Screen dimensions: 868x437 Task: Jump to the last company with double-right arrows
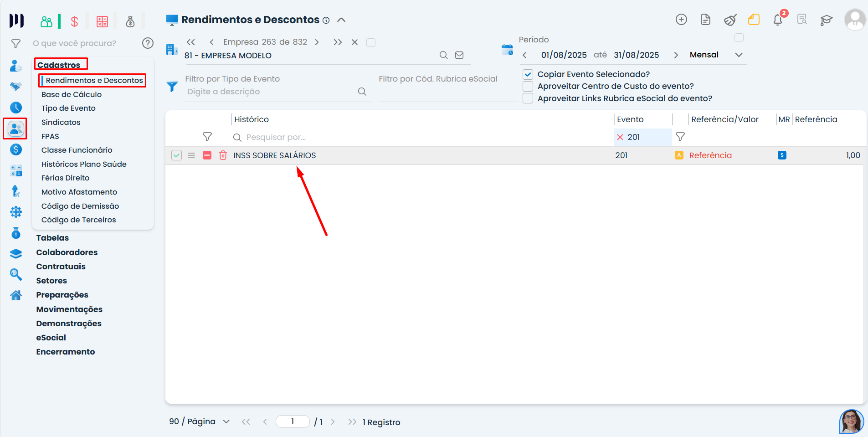pyautogui.click(x=338, y=42)
